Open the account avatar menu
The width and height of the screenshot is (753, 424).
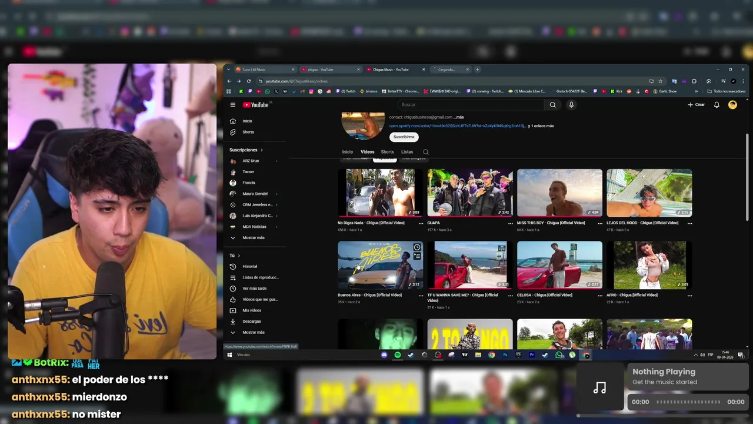(732, 105)
